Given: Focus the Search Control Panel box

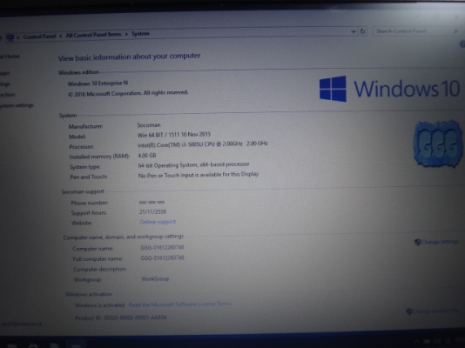Looking at the screenshot, I should click(415, 31).
